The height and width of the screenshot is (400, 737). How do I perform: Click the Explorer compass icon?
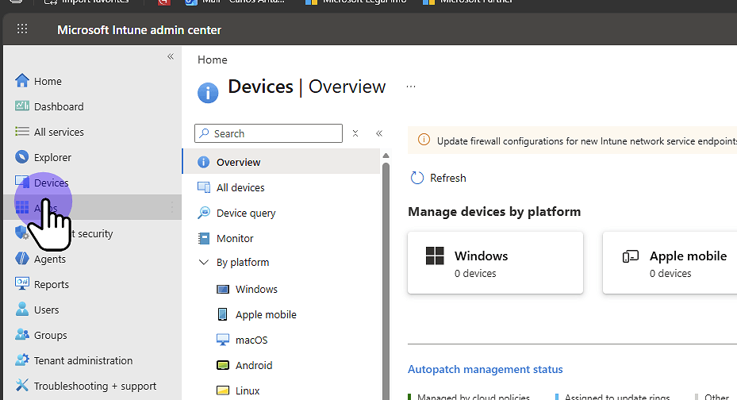click(x=22, y=156)
